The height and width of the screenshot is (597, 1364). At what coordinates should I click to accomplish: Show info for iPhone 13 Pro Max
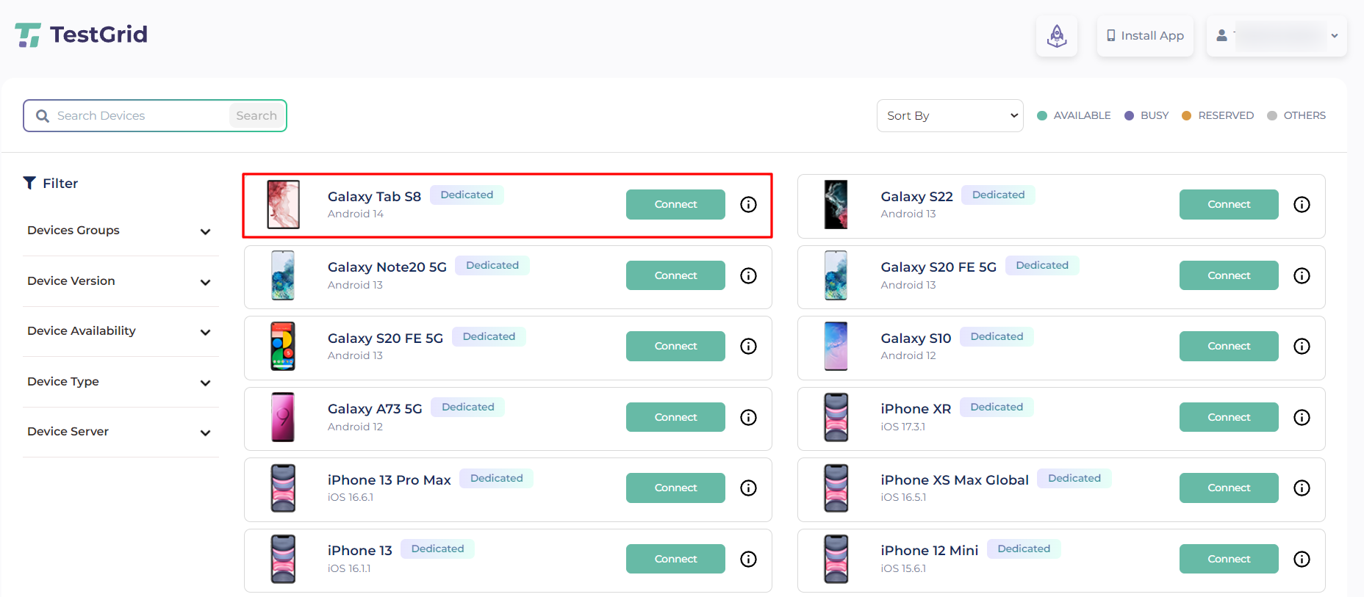point(748,488)
